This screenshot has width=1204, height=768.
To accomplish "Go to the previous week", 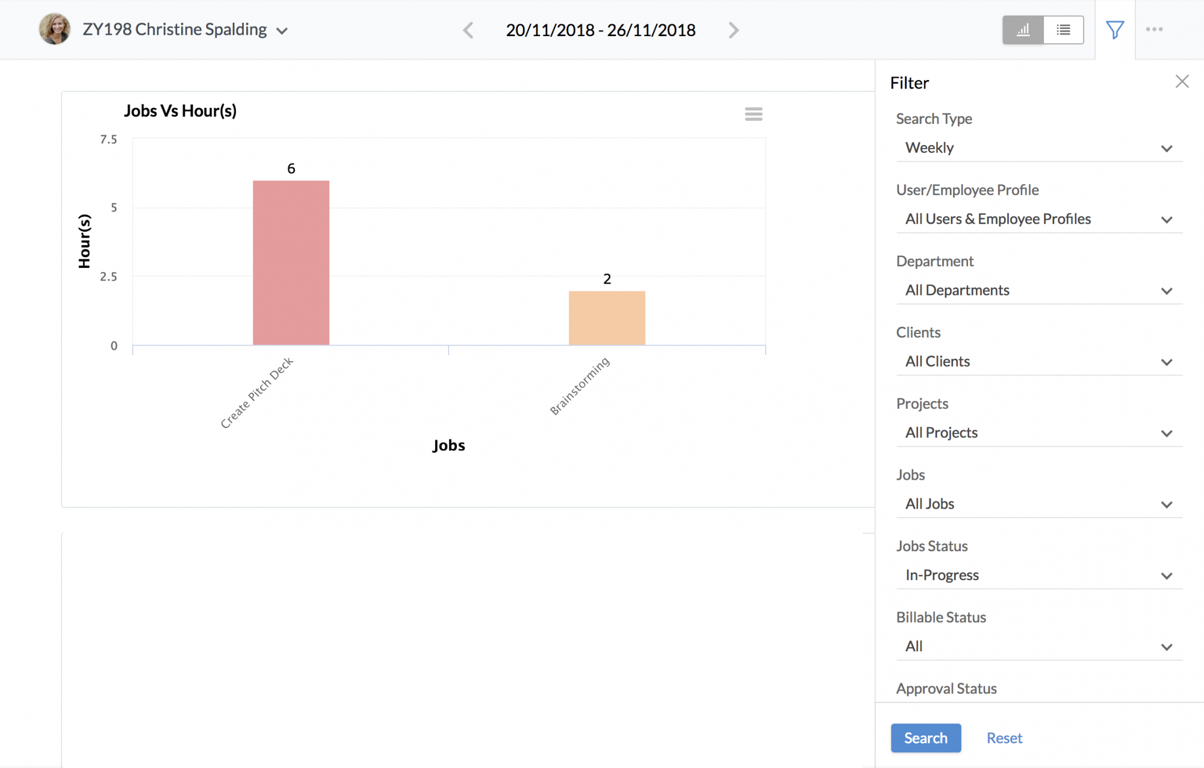I will [x=468, y=30].
